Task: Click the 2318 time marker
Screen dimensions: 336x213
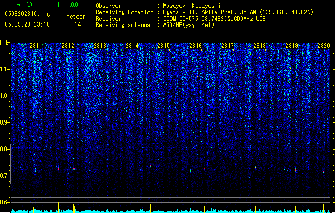Action: click(x=260, y=46)
